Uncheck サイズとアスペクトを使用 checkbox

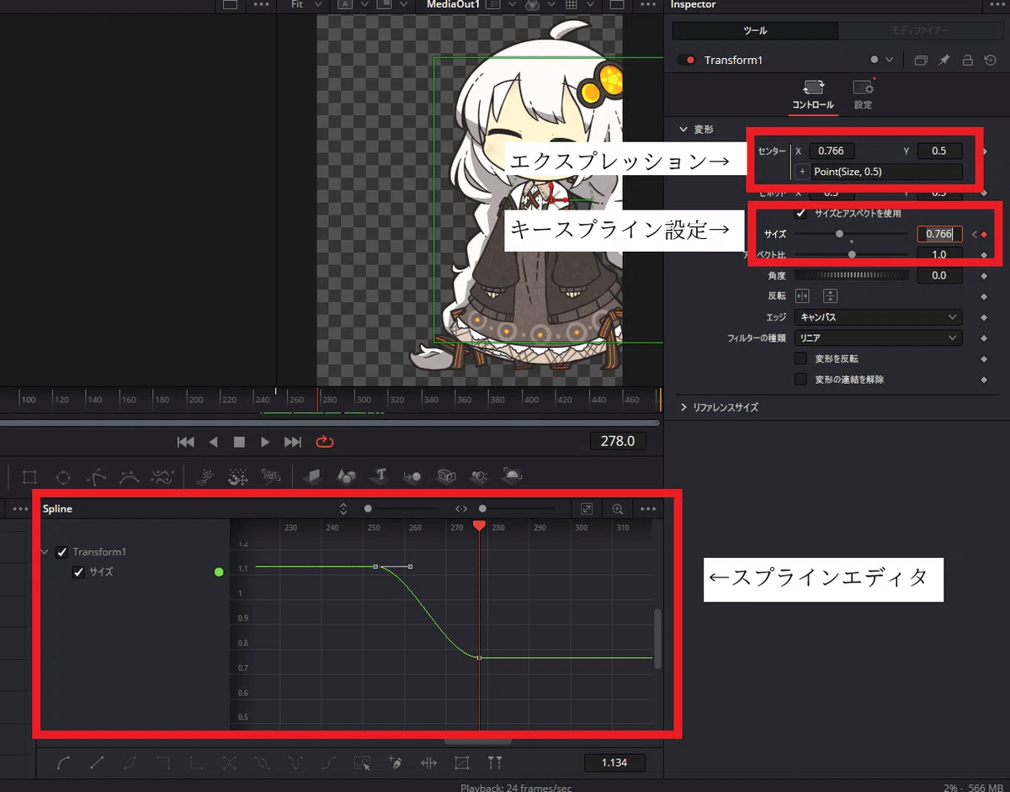801,213
